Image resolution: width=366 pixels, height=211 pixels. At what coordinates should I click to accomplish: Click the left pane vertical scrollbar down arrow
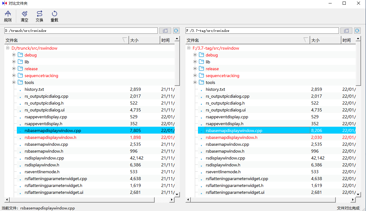177,194
